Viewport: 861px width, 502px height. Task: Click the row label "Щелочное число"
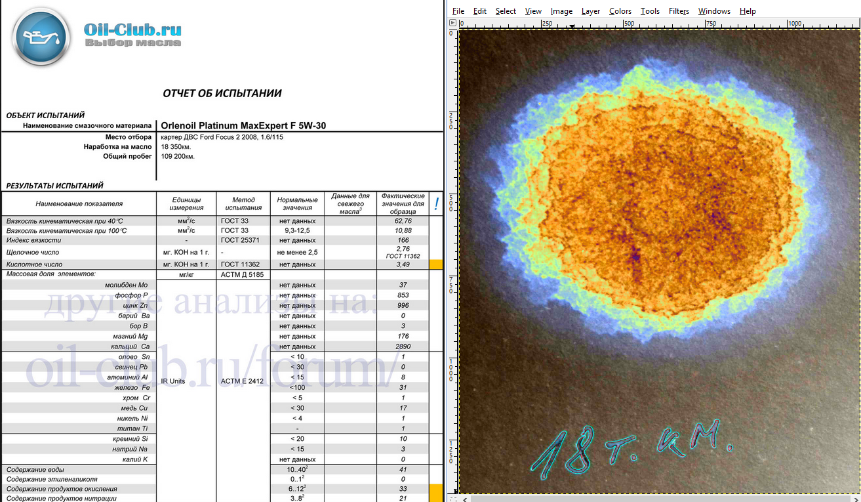pos(33,252)
